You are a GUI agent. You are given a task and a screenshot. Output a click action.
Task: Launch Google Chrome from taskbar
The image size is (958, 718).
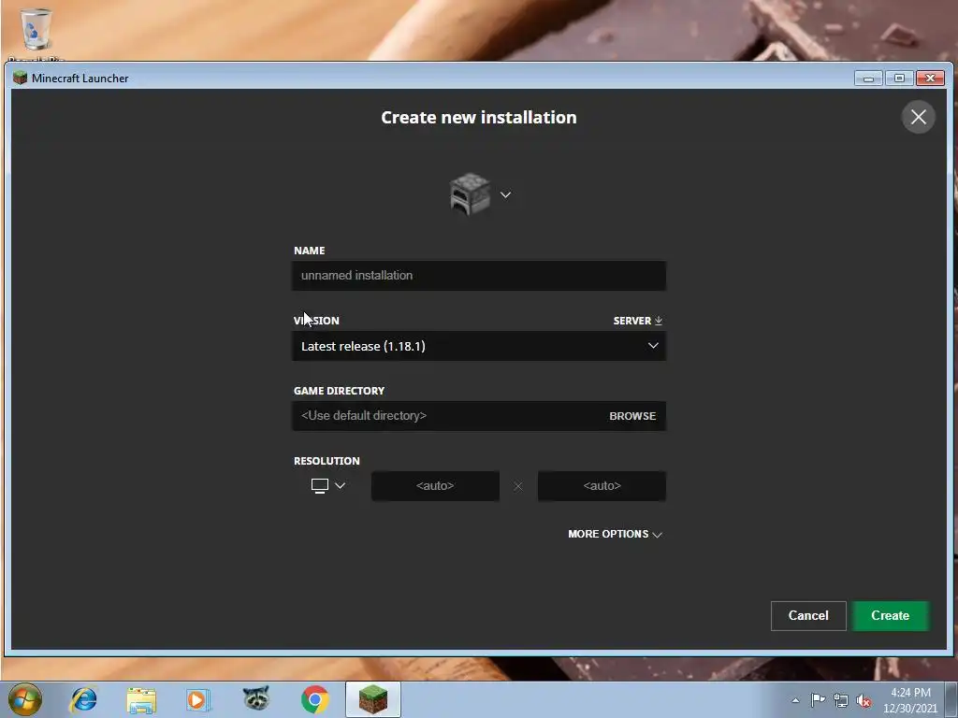(314, 699)
